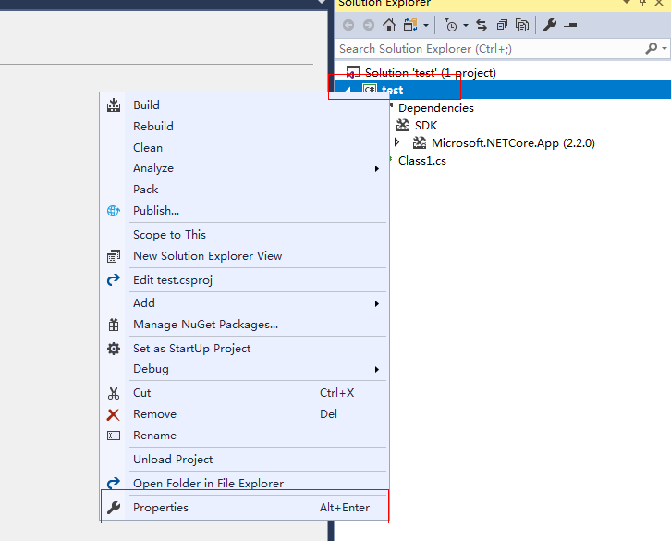Select Cut from the context menu
671x541 pixels.
[244, 393]
